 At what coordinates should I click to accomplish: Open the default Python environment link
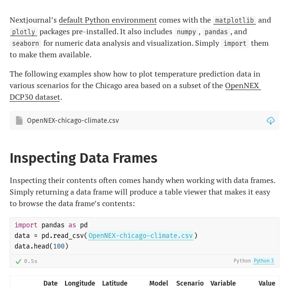107,20
